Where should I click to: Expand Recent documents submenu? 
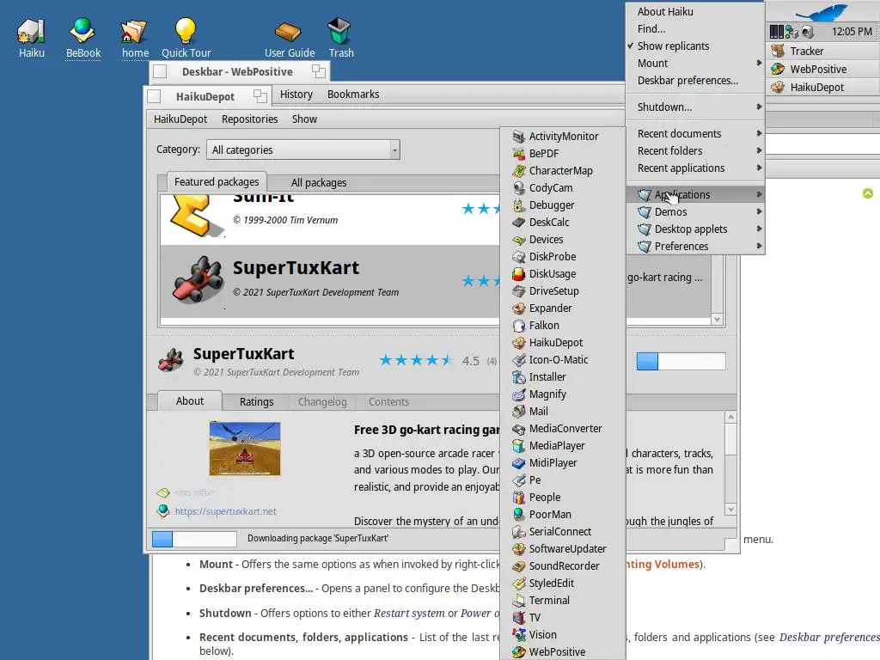(695, 133)
